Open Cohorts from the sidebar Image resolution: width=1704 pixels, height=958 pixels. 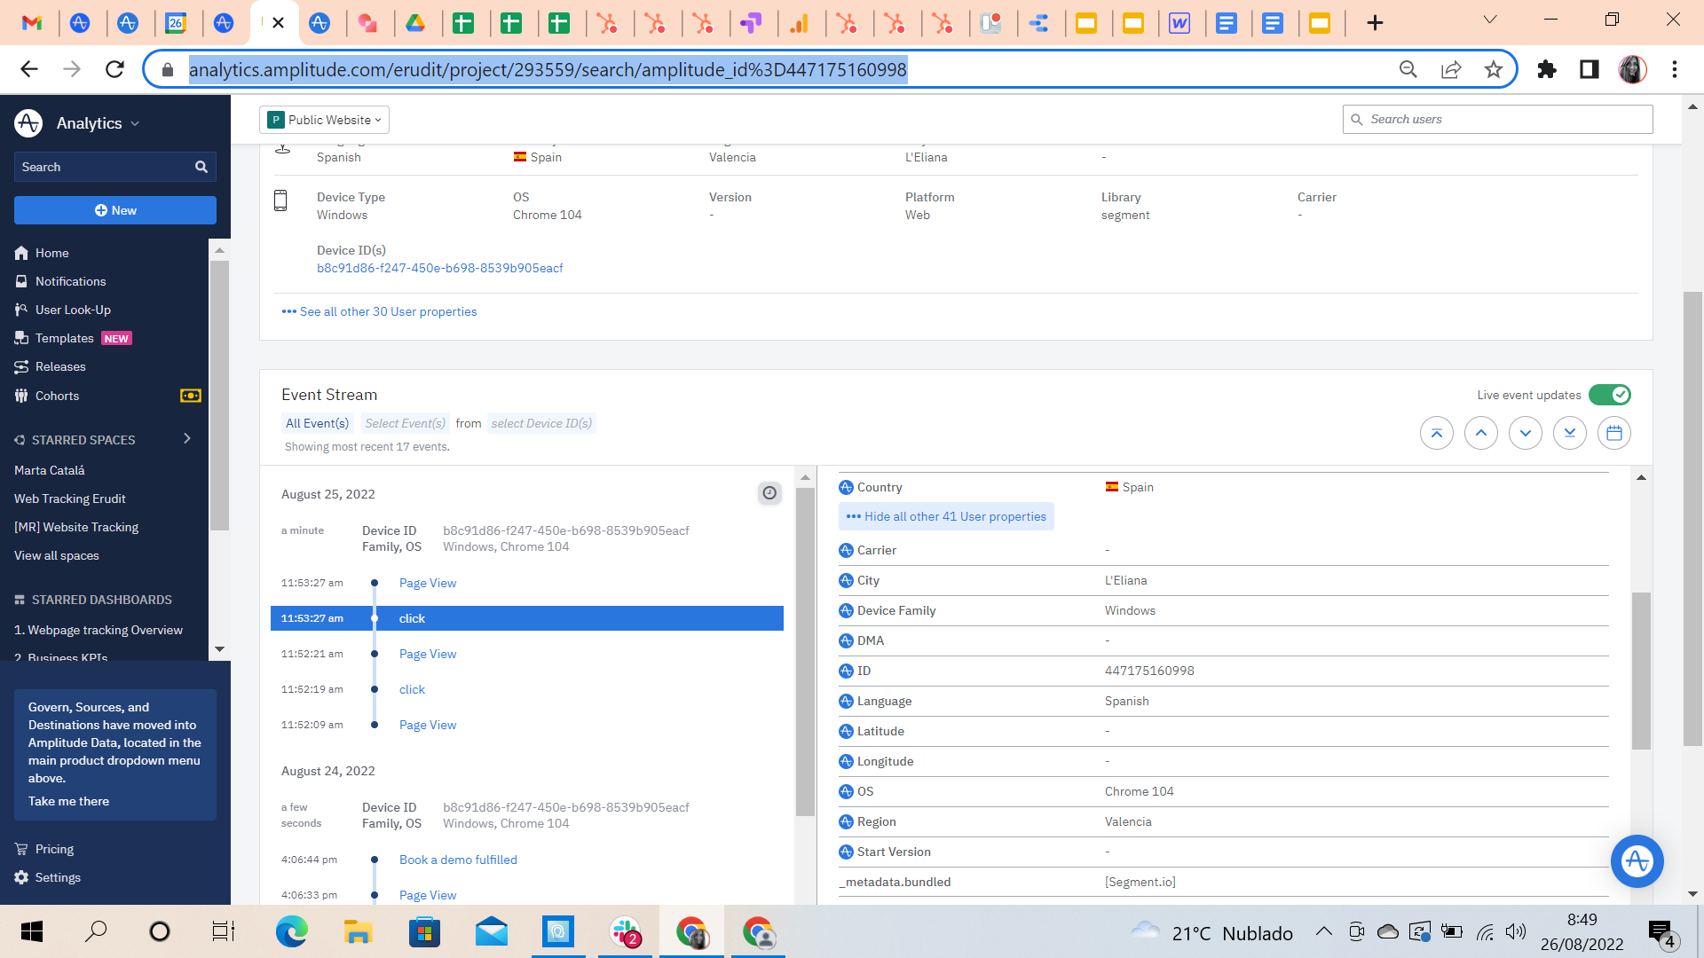(57, 396)
